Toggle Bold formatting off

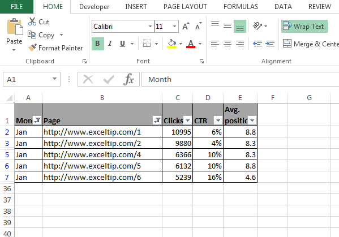98,44
